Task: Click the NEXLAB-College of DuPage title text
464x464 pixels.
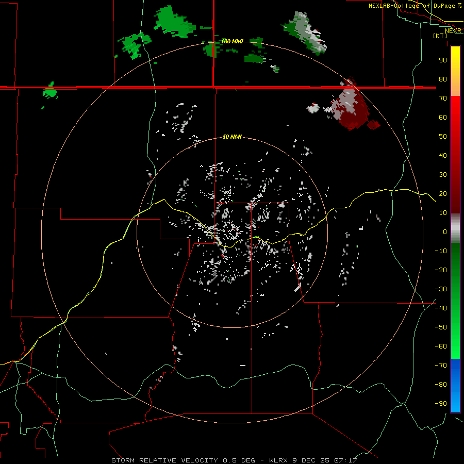Action: [411, 6]
